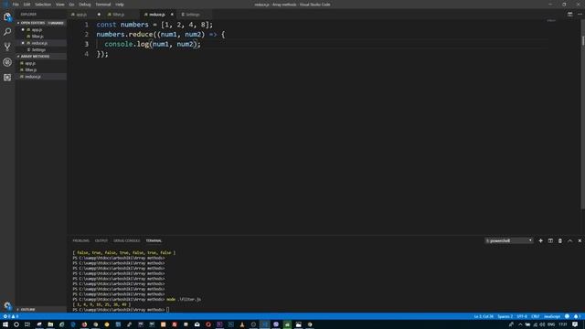The width and height of the screenshot is (585, 329).
Task: Open the Manage gear menu
Action: (x=7, y=305)
